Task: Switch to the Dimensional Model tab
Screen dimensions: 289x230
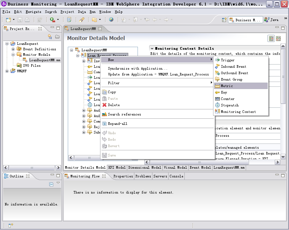Action: (x=145, y=167)
